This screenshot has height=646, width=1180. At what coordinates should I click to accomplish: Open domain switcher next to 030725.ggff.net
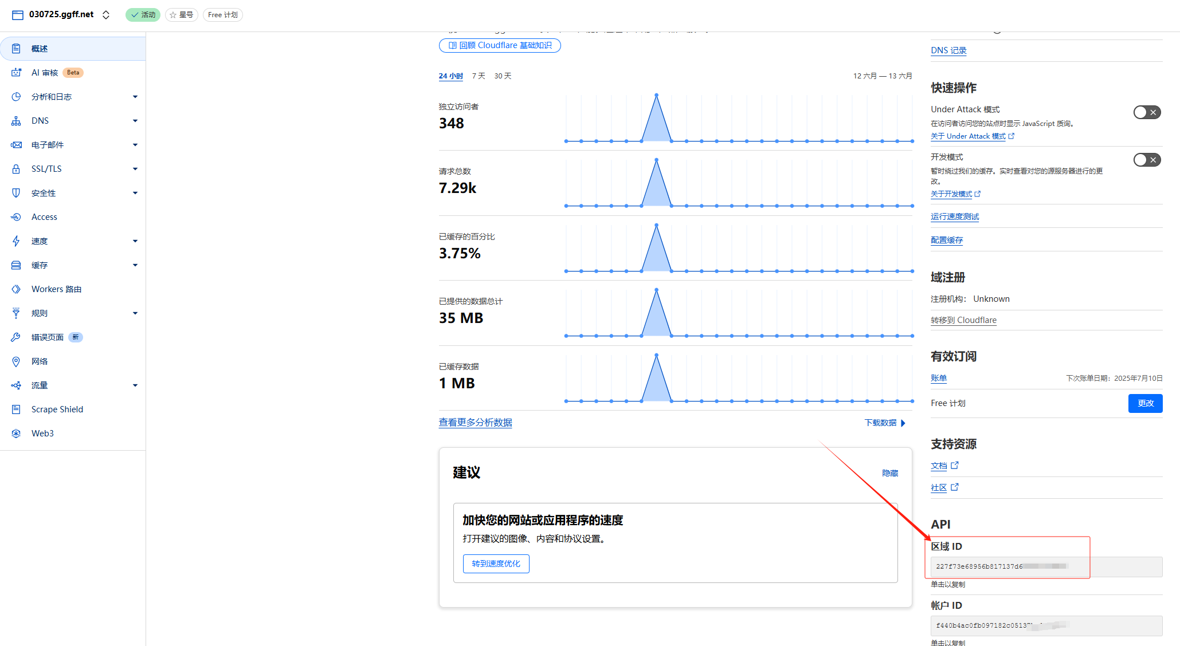point(106,15)
